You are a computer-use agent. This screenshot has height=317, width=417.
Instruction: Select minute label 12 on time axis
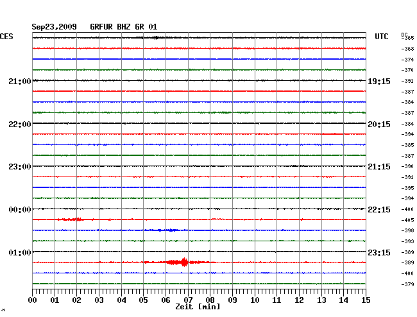tap(299, 300)
